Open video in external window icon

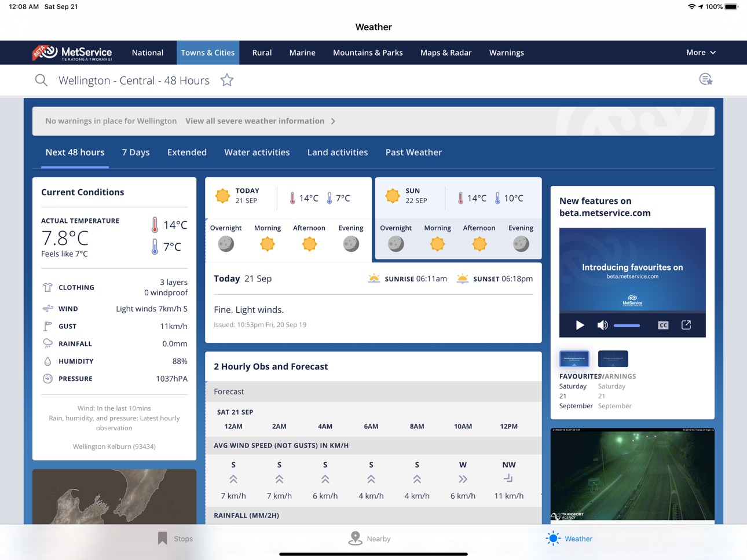click(686, 325)
